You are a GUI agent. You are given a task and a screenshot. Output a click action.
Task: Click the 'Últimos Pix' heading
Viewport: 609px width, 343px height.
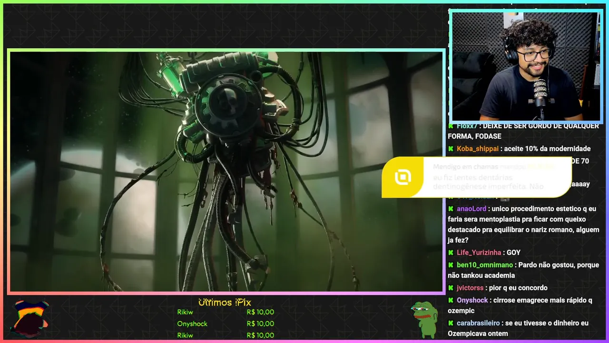(225, 303)
